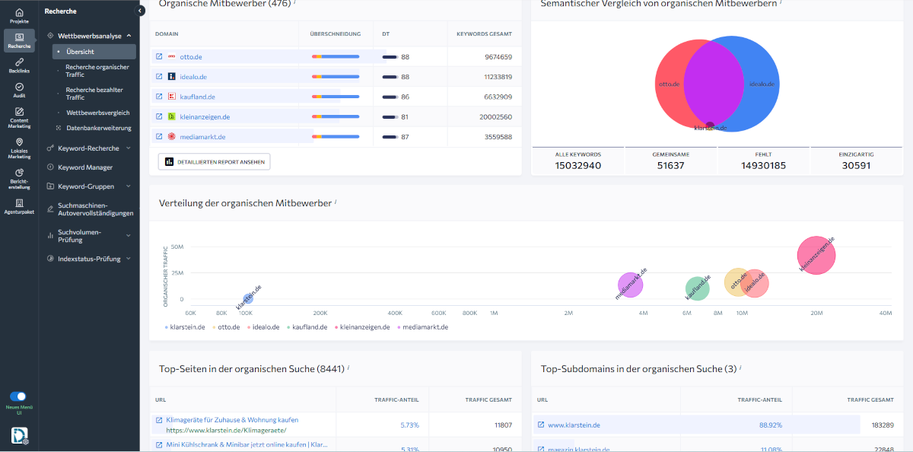This screenshot has width=913, height=452.
Task: Toggle idealo.de legend in distribution chart
Action: (x=264, y=327)
